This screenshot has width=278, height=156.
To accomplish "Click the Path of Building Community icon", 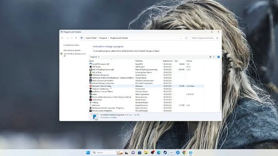I will pos(90,69).
